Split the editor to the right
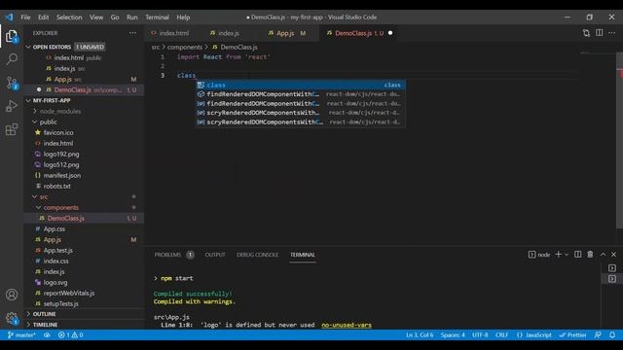Viewport: 623px width, 350px height. point(600,33)
